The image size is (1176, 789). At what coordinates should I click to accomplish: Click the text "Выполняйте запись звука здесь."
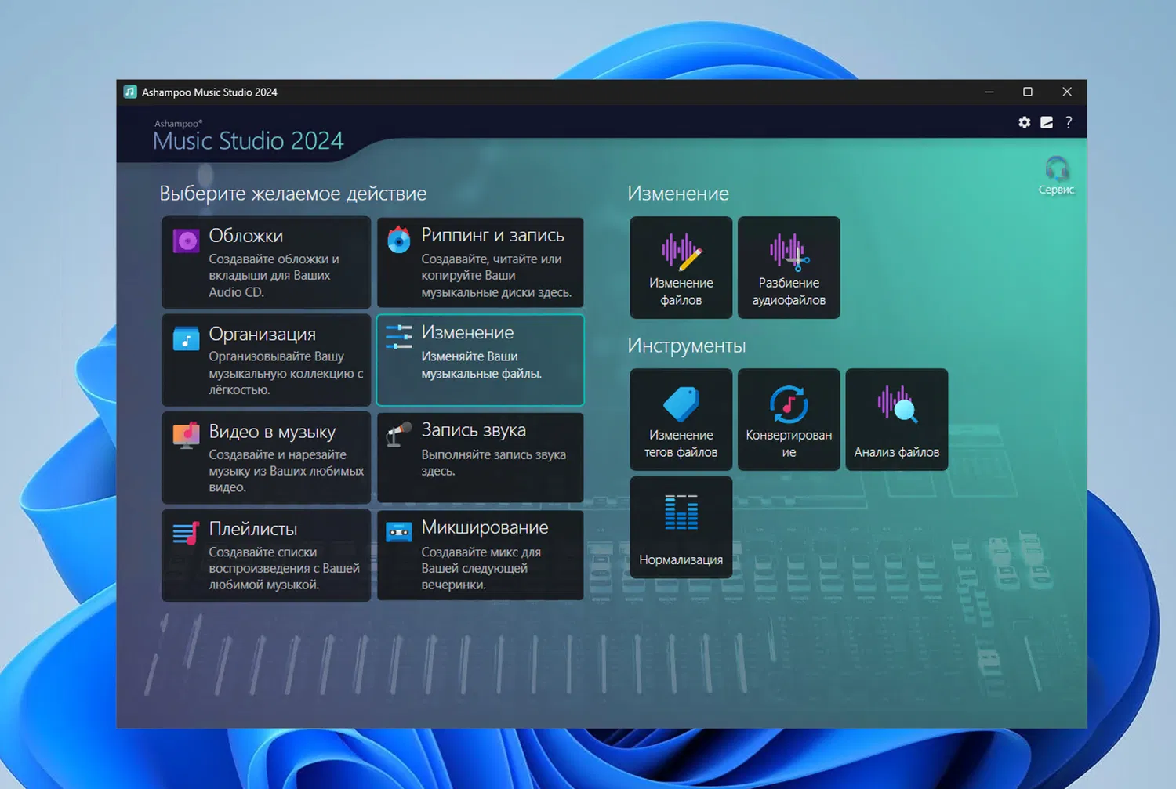[493, 462]
